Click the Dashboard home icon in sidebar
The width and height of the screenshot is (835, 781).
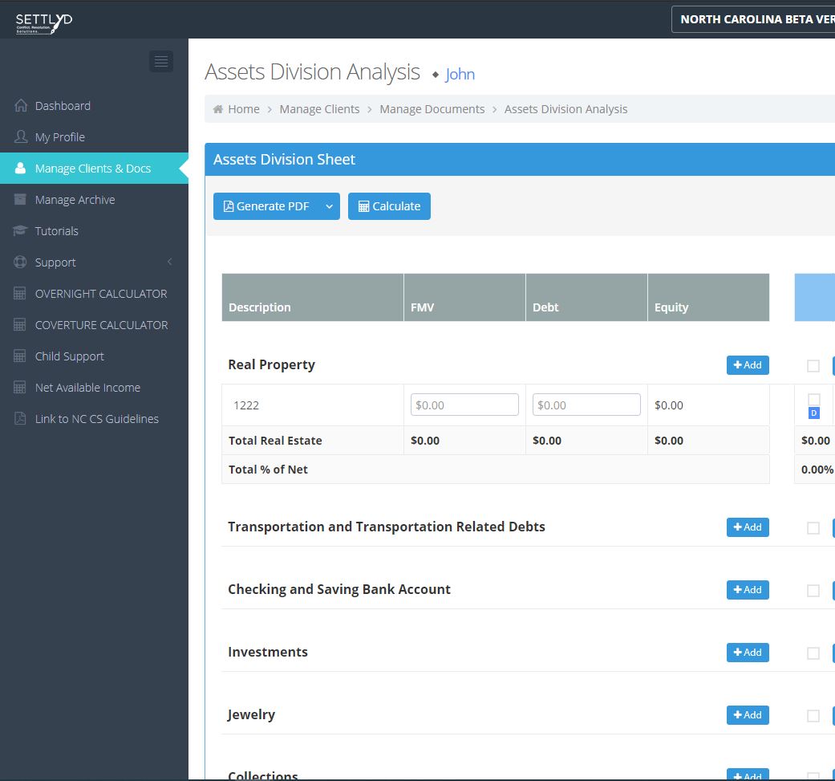(21, 106)
